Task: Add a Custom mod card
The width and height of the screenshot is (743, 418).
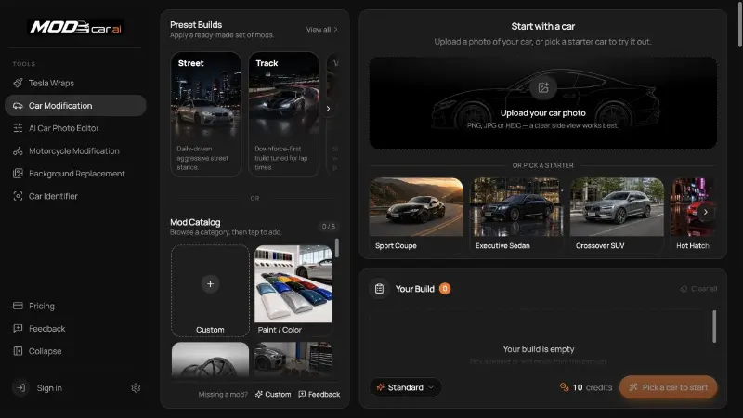Action: (210, 291)
